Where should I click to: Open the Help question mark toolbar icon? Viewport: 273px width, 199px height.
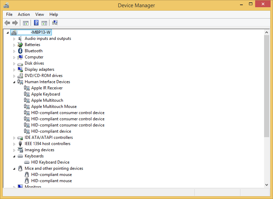point(36,23)
